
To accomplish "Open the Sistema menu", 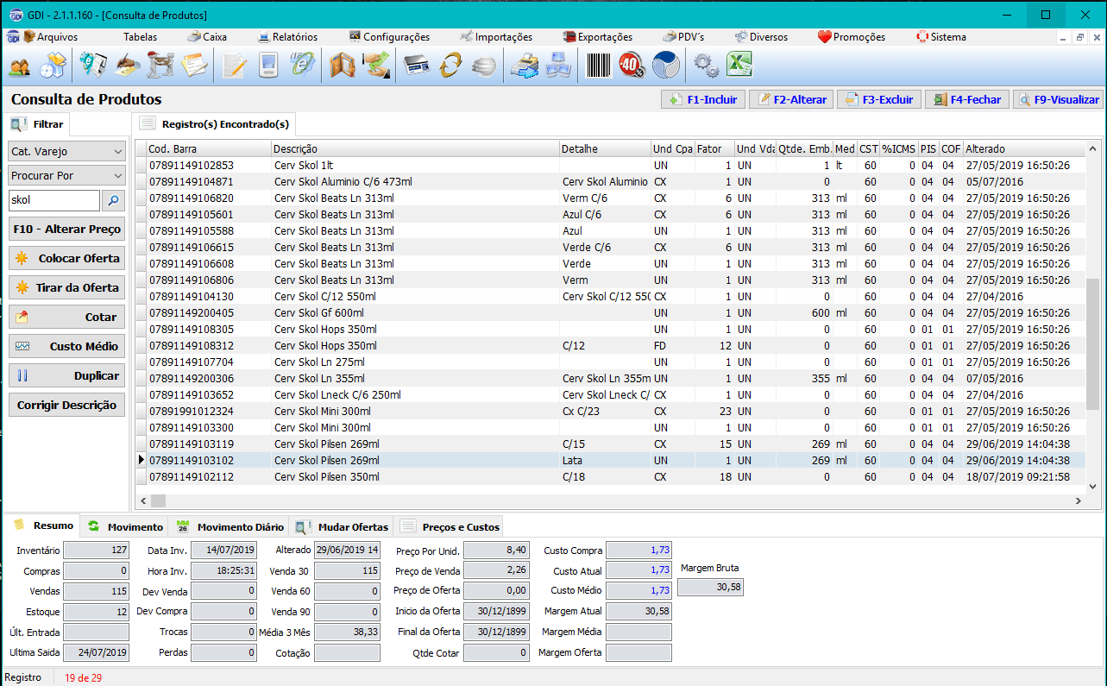I will click(941, 37).
